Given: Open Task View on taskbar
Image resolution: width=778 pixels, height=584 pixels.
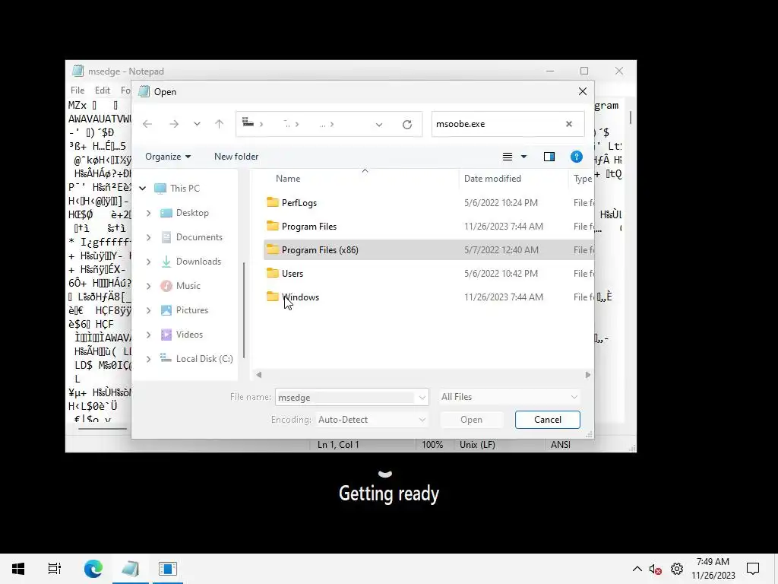Looking at the screenshot, I should pos(55,569).
